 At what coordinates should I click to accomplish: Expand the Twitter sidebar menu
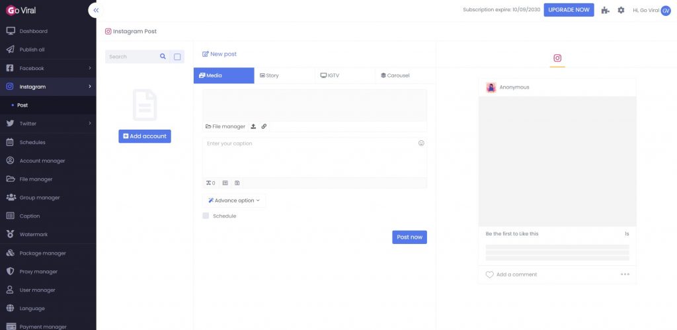click(x=48, y=124)
